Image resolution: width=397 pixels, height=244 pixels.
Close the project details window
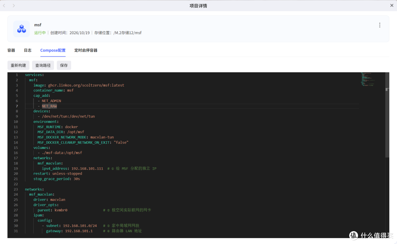392,5
